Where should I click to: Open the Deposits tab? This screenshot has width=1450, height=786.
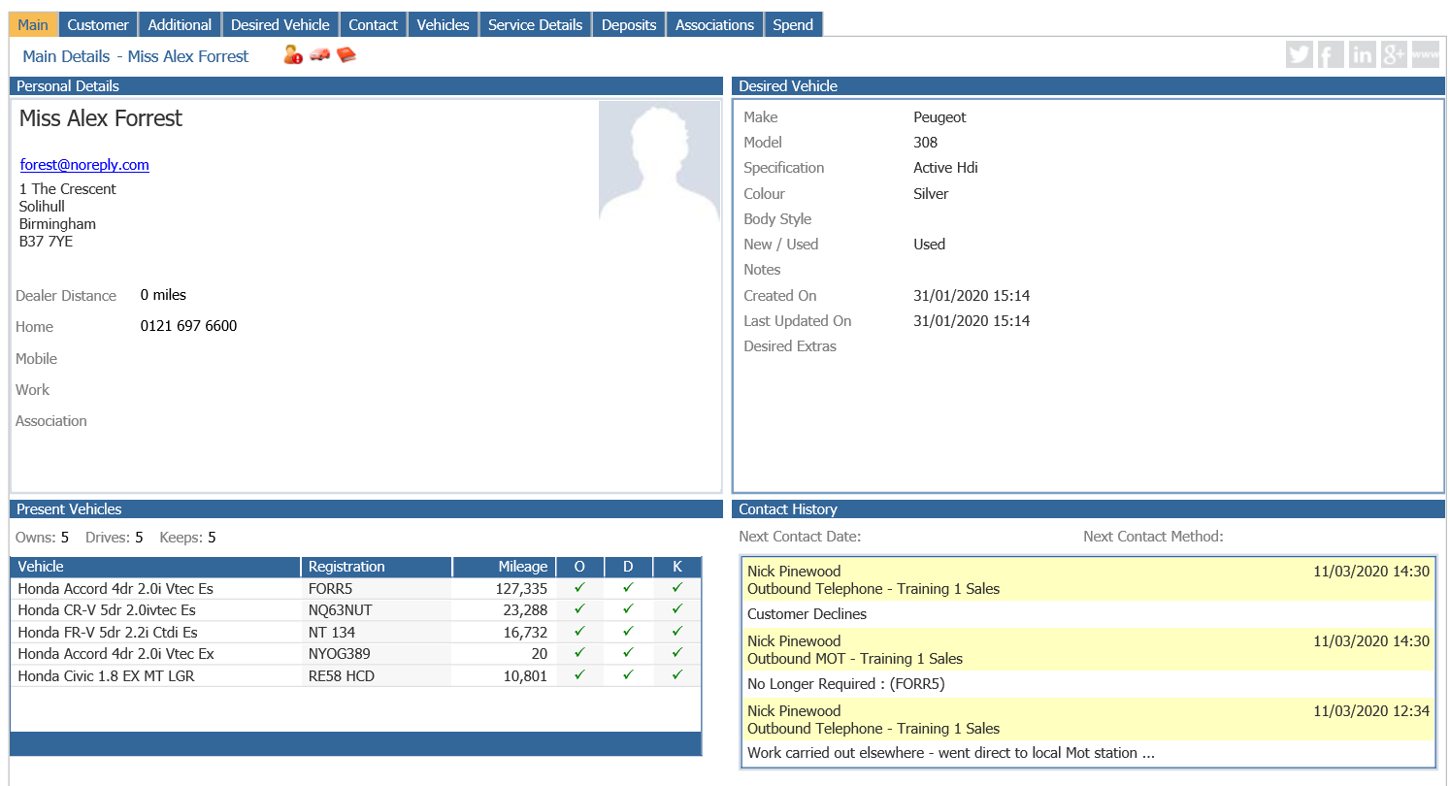click(628, 24)
